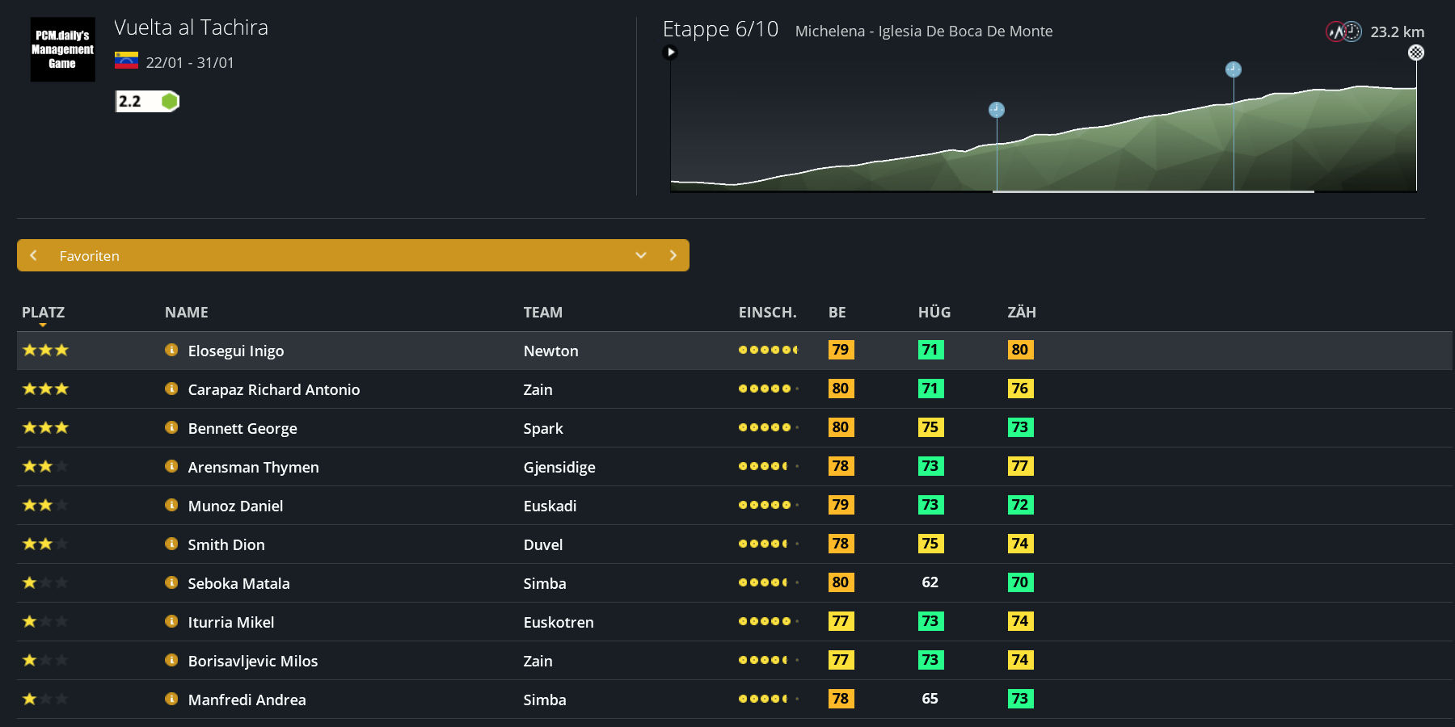Open rider Manfredi Andrea

(x=247, y=700)
